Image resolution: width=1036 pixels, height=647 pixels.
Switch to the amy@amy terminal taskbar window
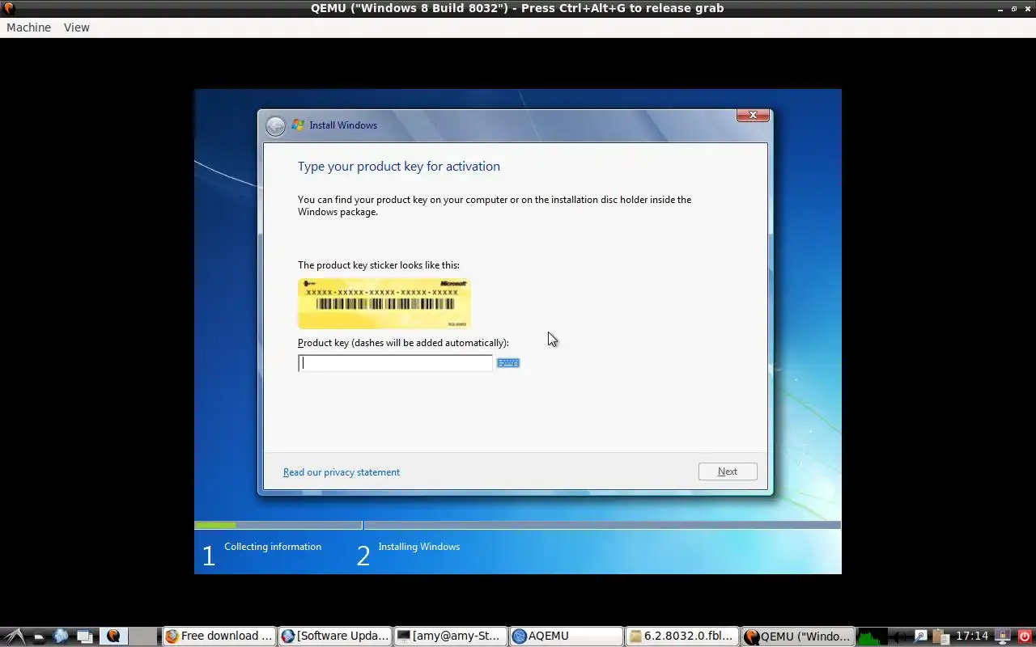(x=451, y=636)
